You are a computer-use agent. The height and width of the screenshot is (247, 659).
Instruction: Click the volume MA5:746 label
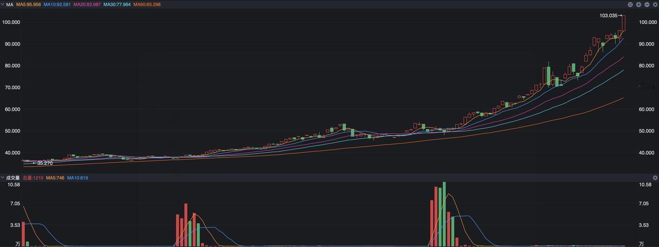(x=56, y=177)
